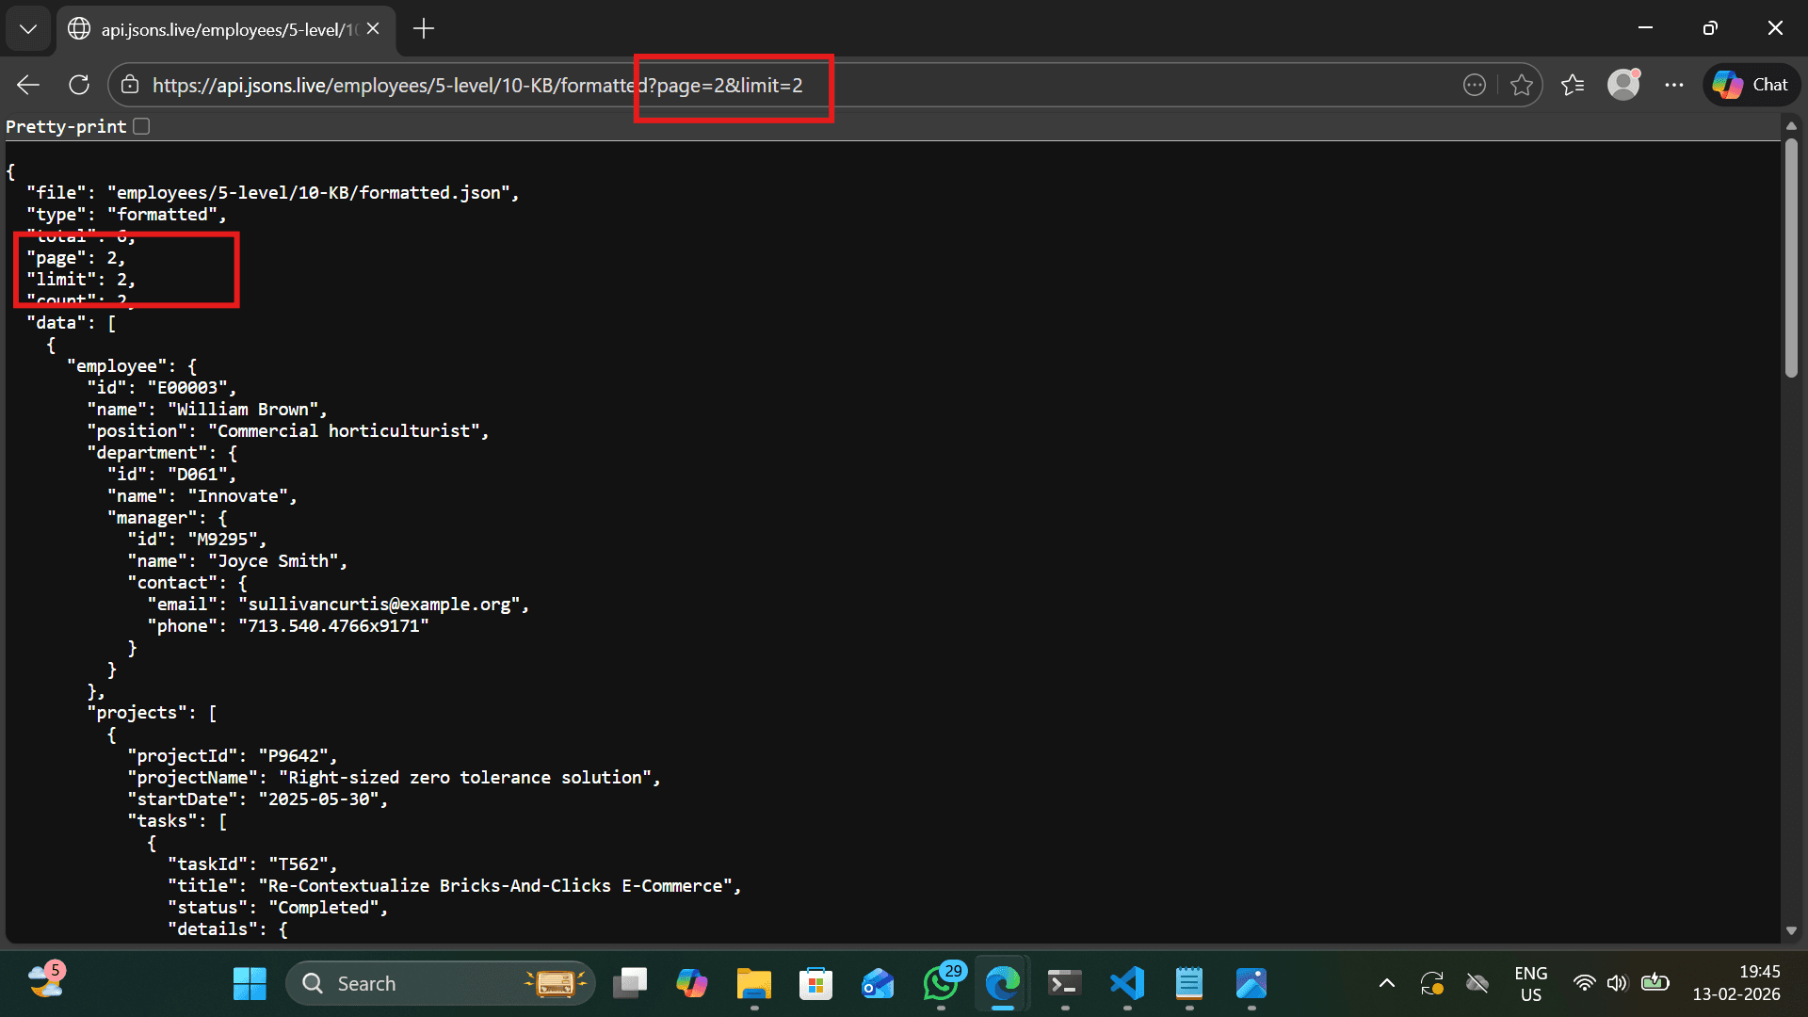Close the api.jsons.live tab

373,29
